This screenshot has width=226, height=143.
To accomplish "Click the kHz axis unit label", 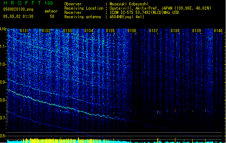I will point(3,29).
